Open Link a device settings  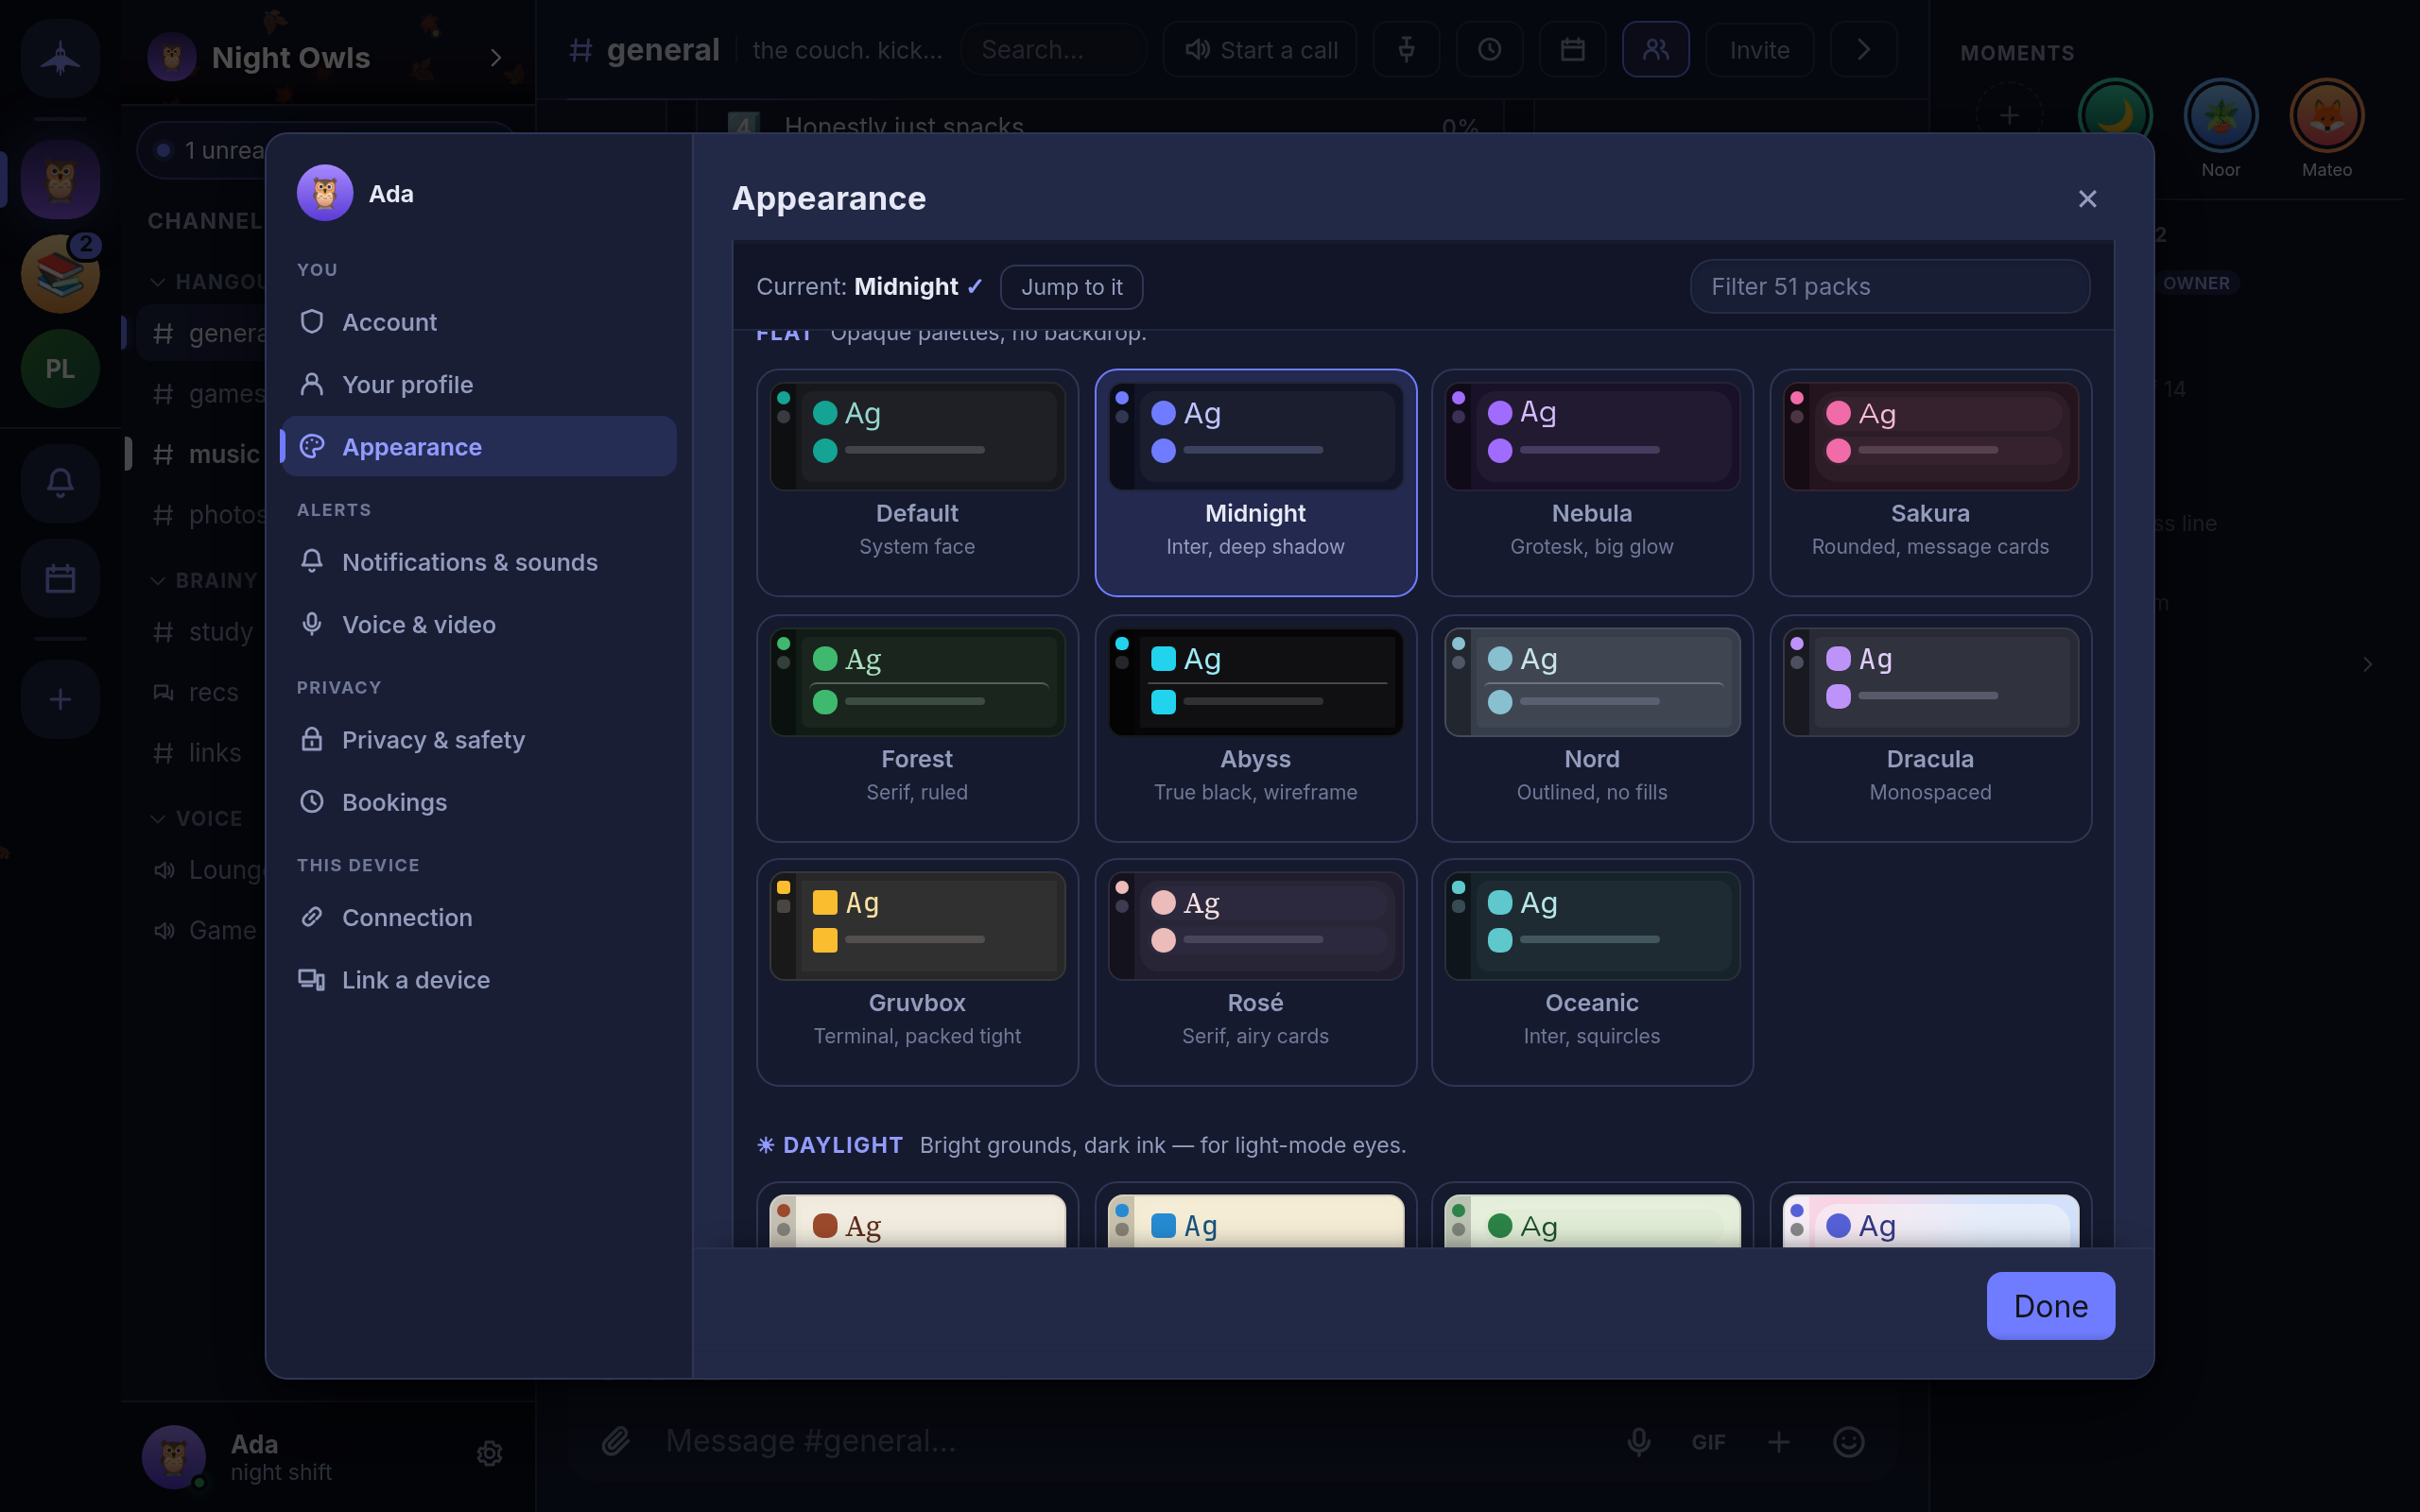479,980
